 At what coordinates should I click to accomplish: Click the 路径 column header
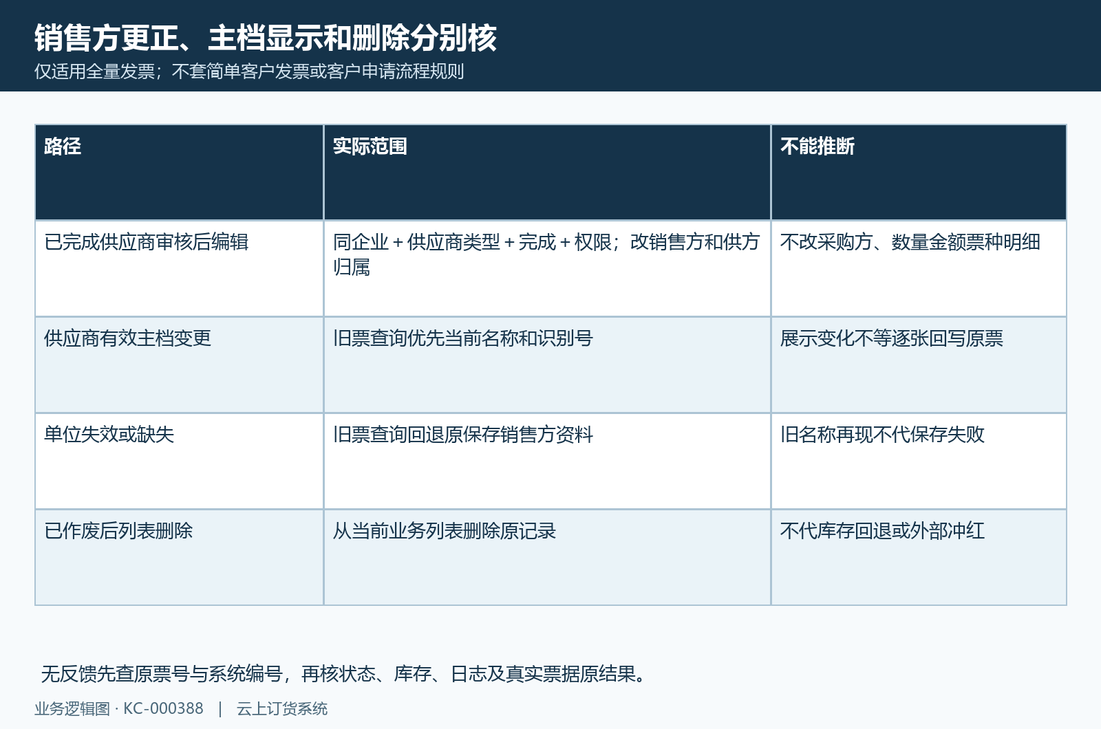click(x=180, y=173)
